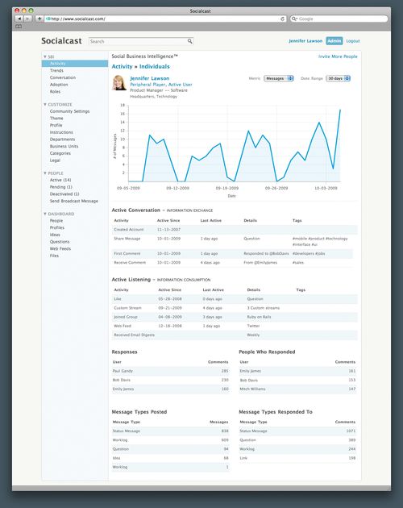Open the bookmarks book icon
This screenshot has width=403, height=508.
[x=19, y=27]
